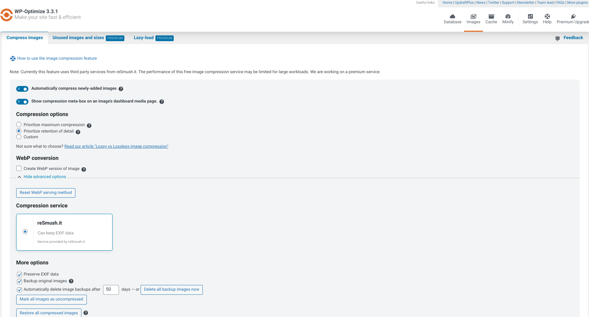Image resolution: width=589 pixels, height=317 pixels.
Task: Select Prioritize maximum compression radio option
Action: point(19,125)
